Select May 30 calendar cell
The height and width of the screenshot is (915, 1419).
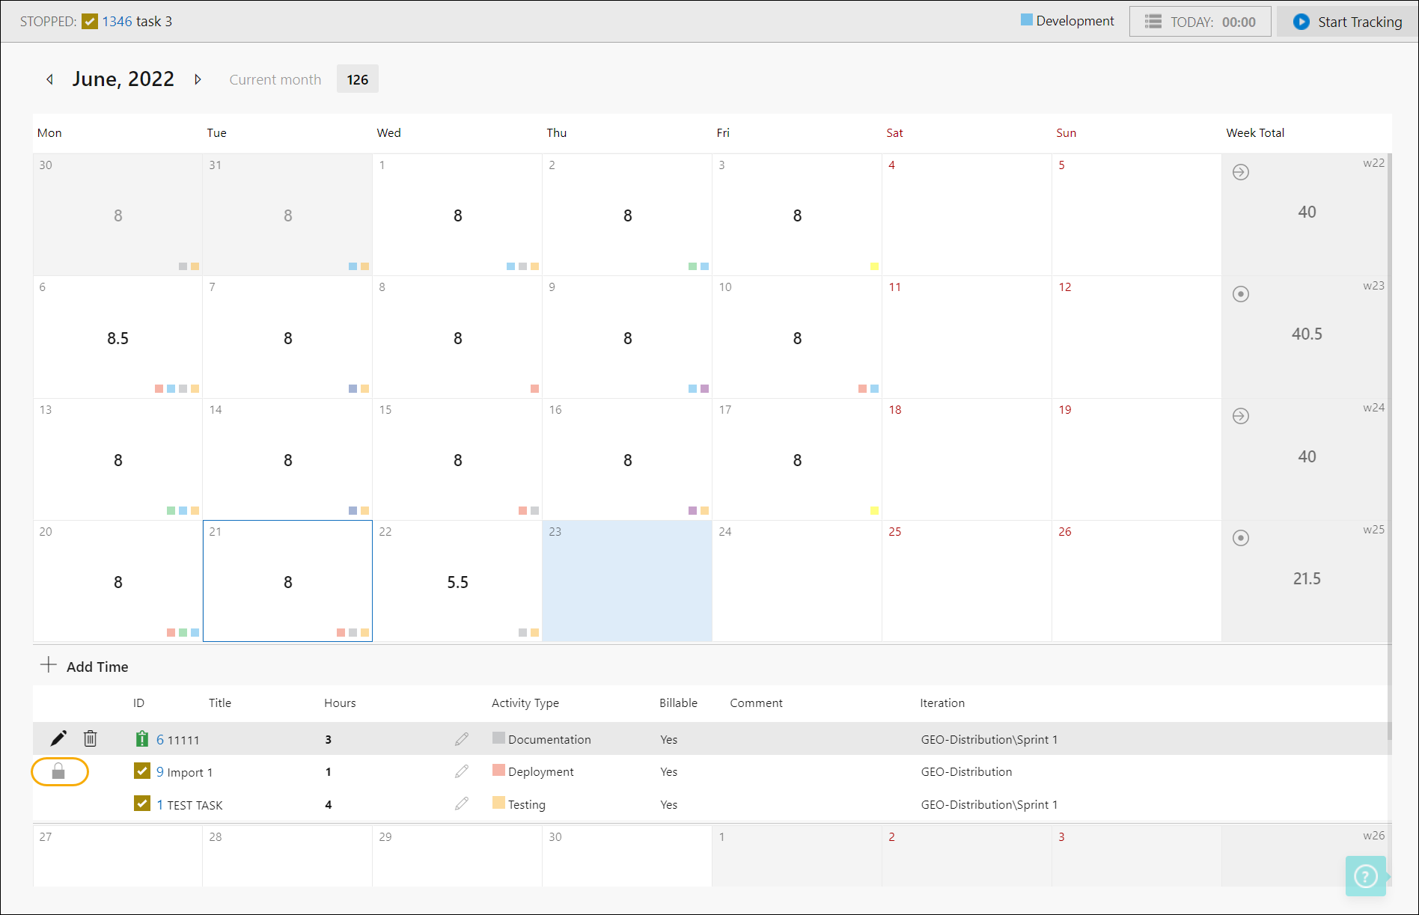[118, 215]
